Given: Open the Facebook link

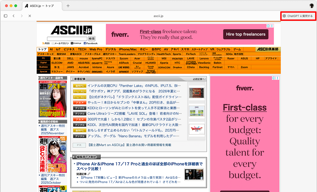Looking at the screenshot, I should [x=91, y=43].
